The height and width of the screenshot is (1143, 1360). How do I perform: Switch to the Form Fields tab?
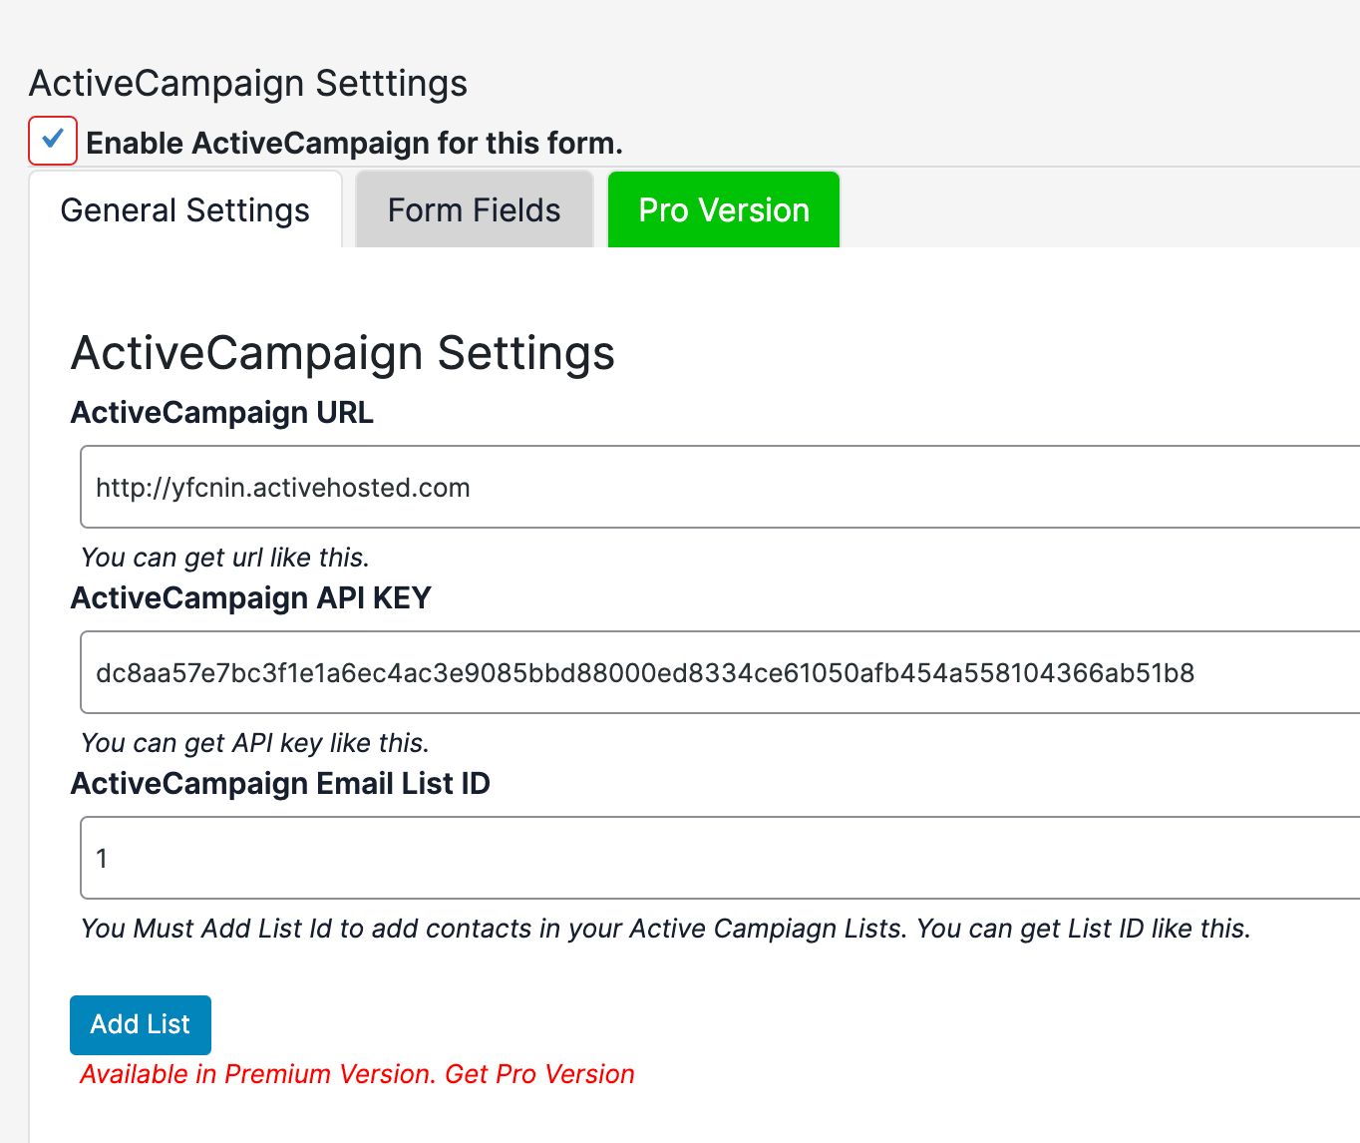475,209
